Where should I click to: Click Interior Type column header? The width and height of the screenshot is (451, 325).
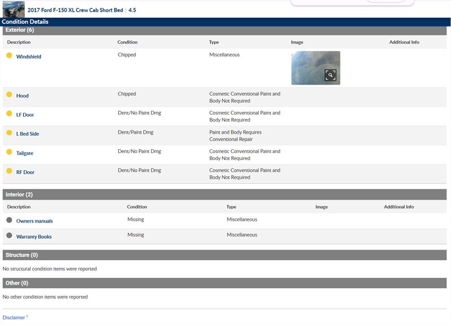(231, 207)
